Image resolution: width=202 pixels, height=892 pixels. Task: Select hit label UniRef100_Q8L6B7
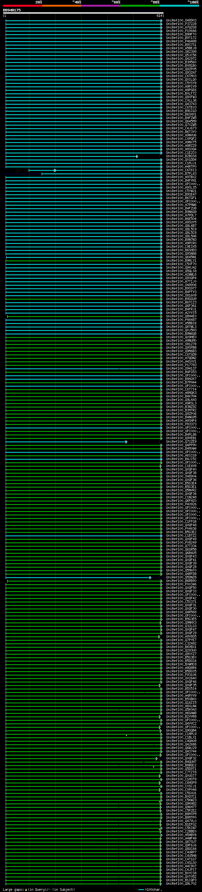coord(181,226)
